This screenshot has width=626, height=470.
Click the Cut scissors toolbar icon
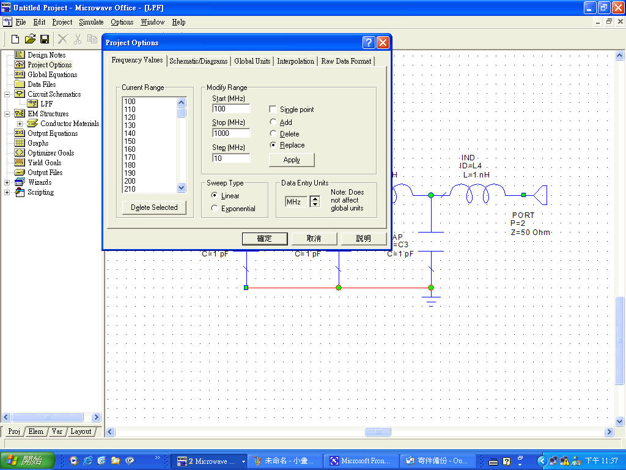(x=78, y=39)
